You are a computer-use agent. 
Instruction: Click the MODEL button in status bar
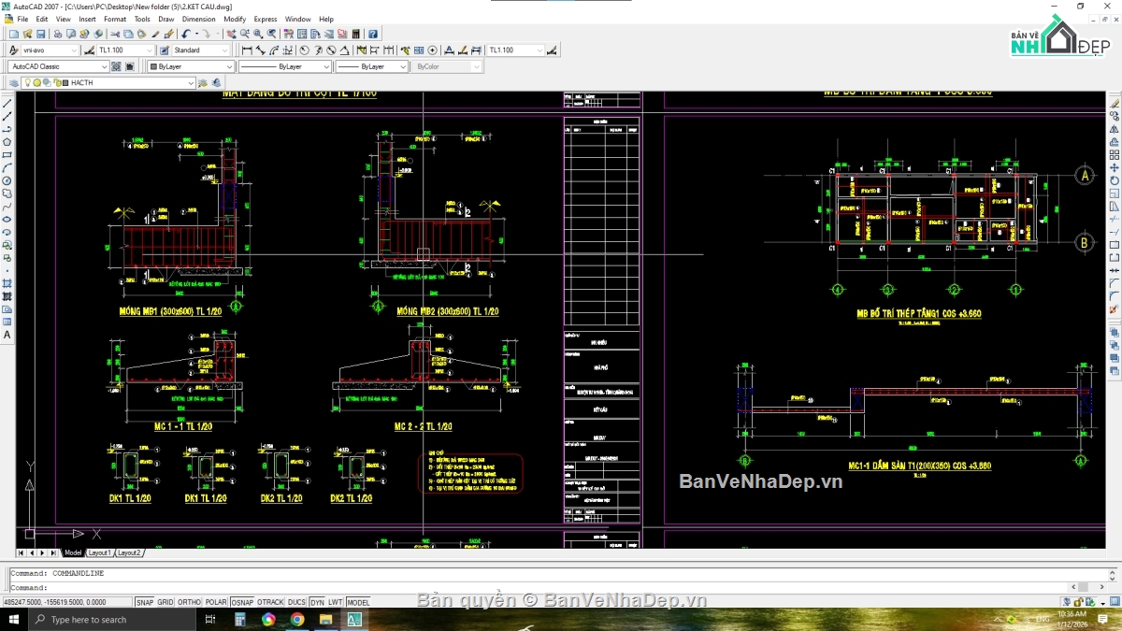358,602
